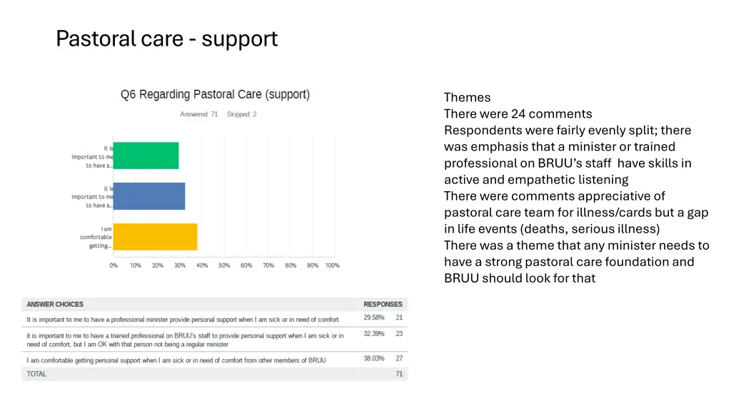Image resolution: width=731 pixels, height=411 pixels.
Task: Select the "ANSWER CHOICES" table header
Action: pyautogui.click(x=55, y=304)
